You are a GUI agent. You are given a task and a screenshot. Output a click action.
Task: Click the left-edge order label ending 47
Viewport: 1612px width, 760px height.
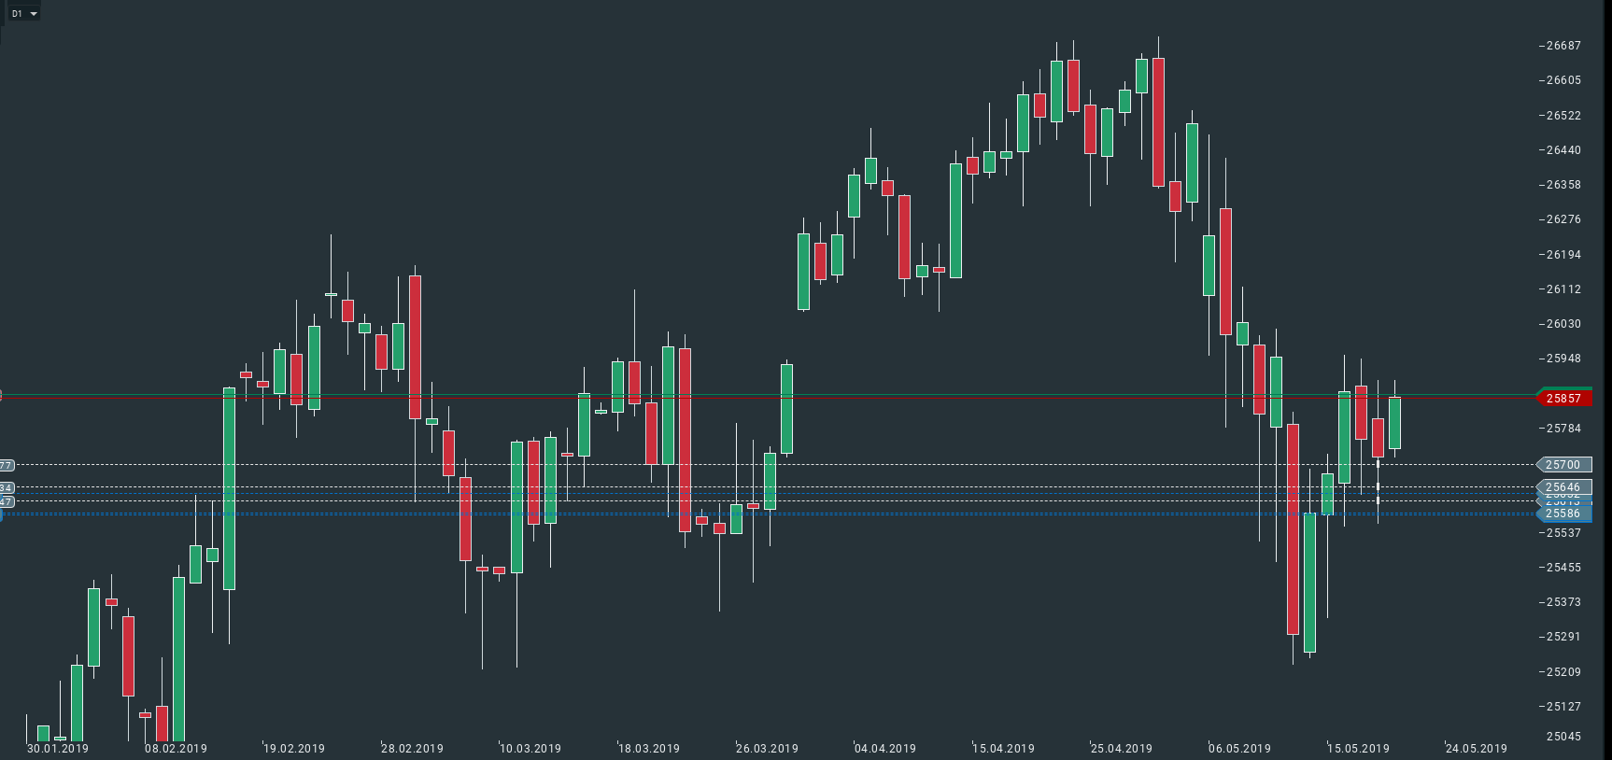tap(7, 502)
